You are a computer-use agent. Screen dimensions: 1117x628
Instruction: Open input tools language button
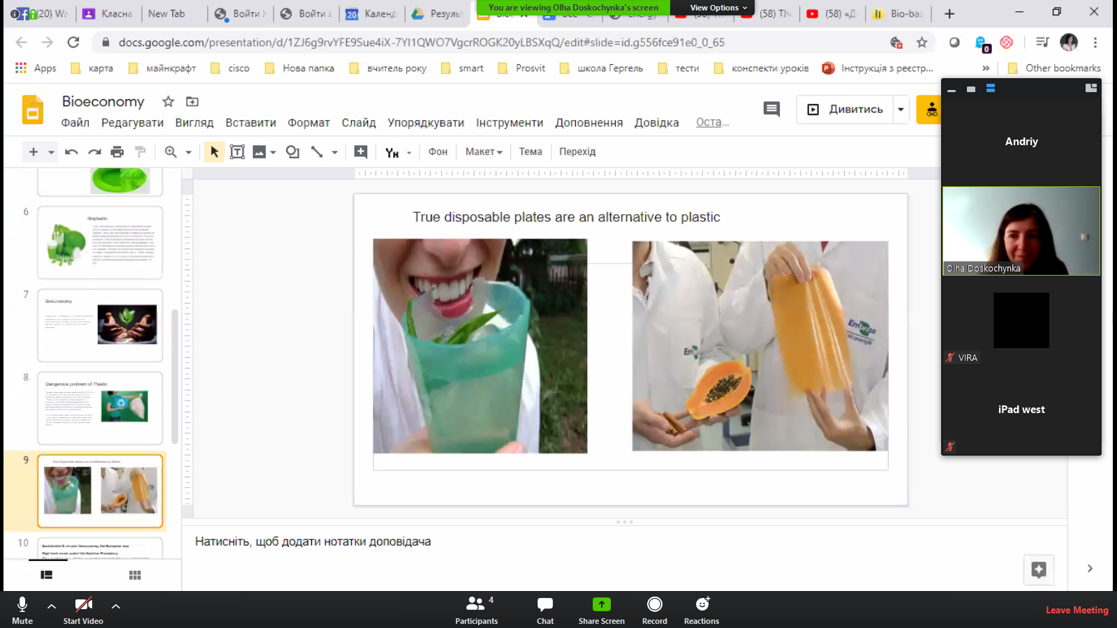(392, 152)
